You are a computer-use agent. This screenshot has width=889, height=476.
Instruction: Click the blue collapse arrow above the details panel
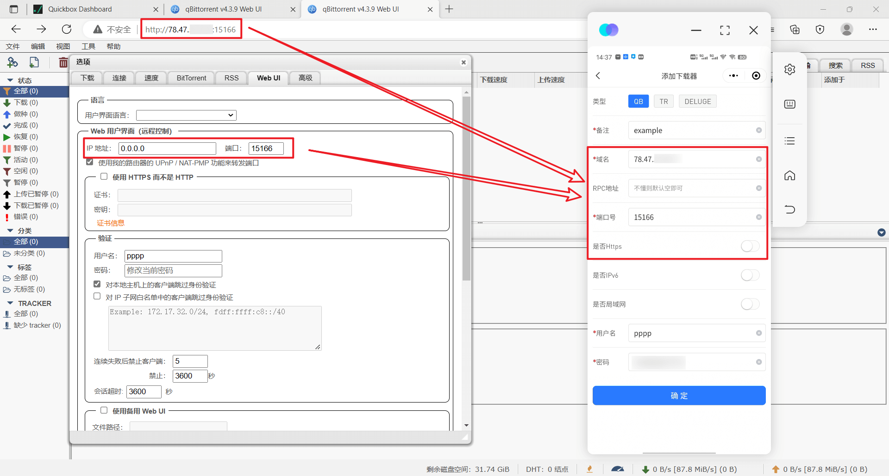[x=882, y=232]
